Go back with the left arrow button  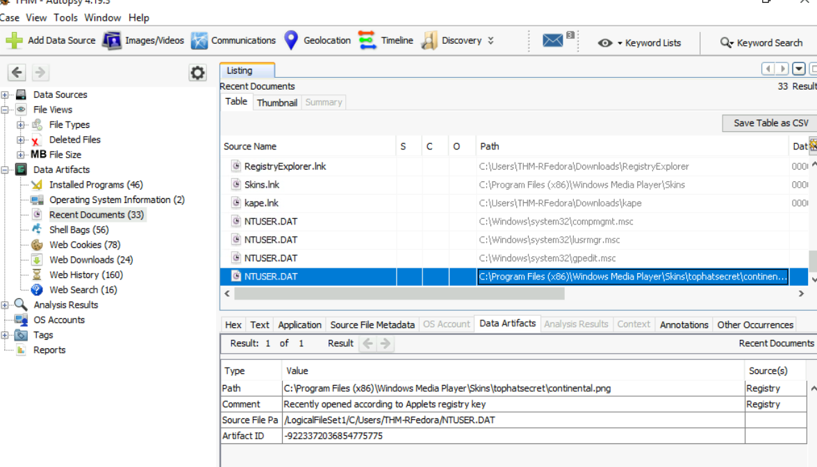(17, 72)
